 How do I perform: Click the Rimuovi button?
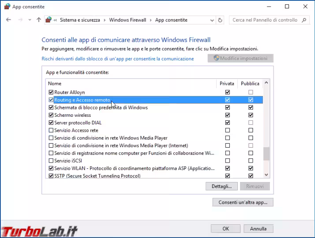[x=255, y=186]
